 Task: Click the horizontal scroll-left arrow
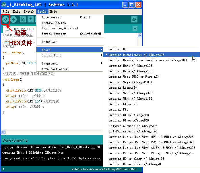pyautogui.click(x=3, y=132)
